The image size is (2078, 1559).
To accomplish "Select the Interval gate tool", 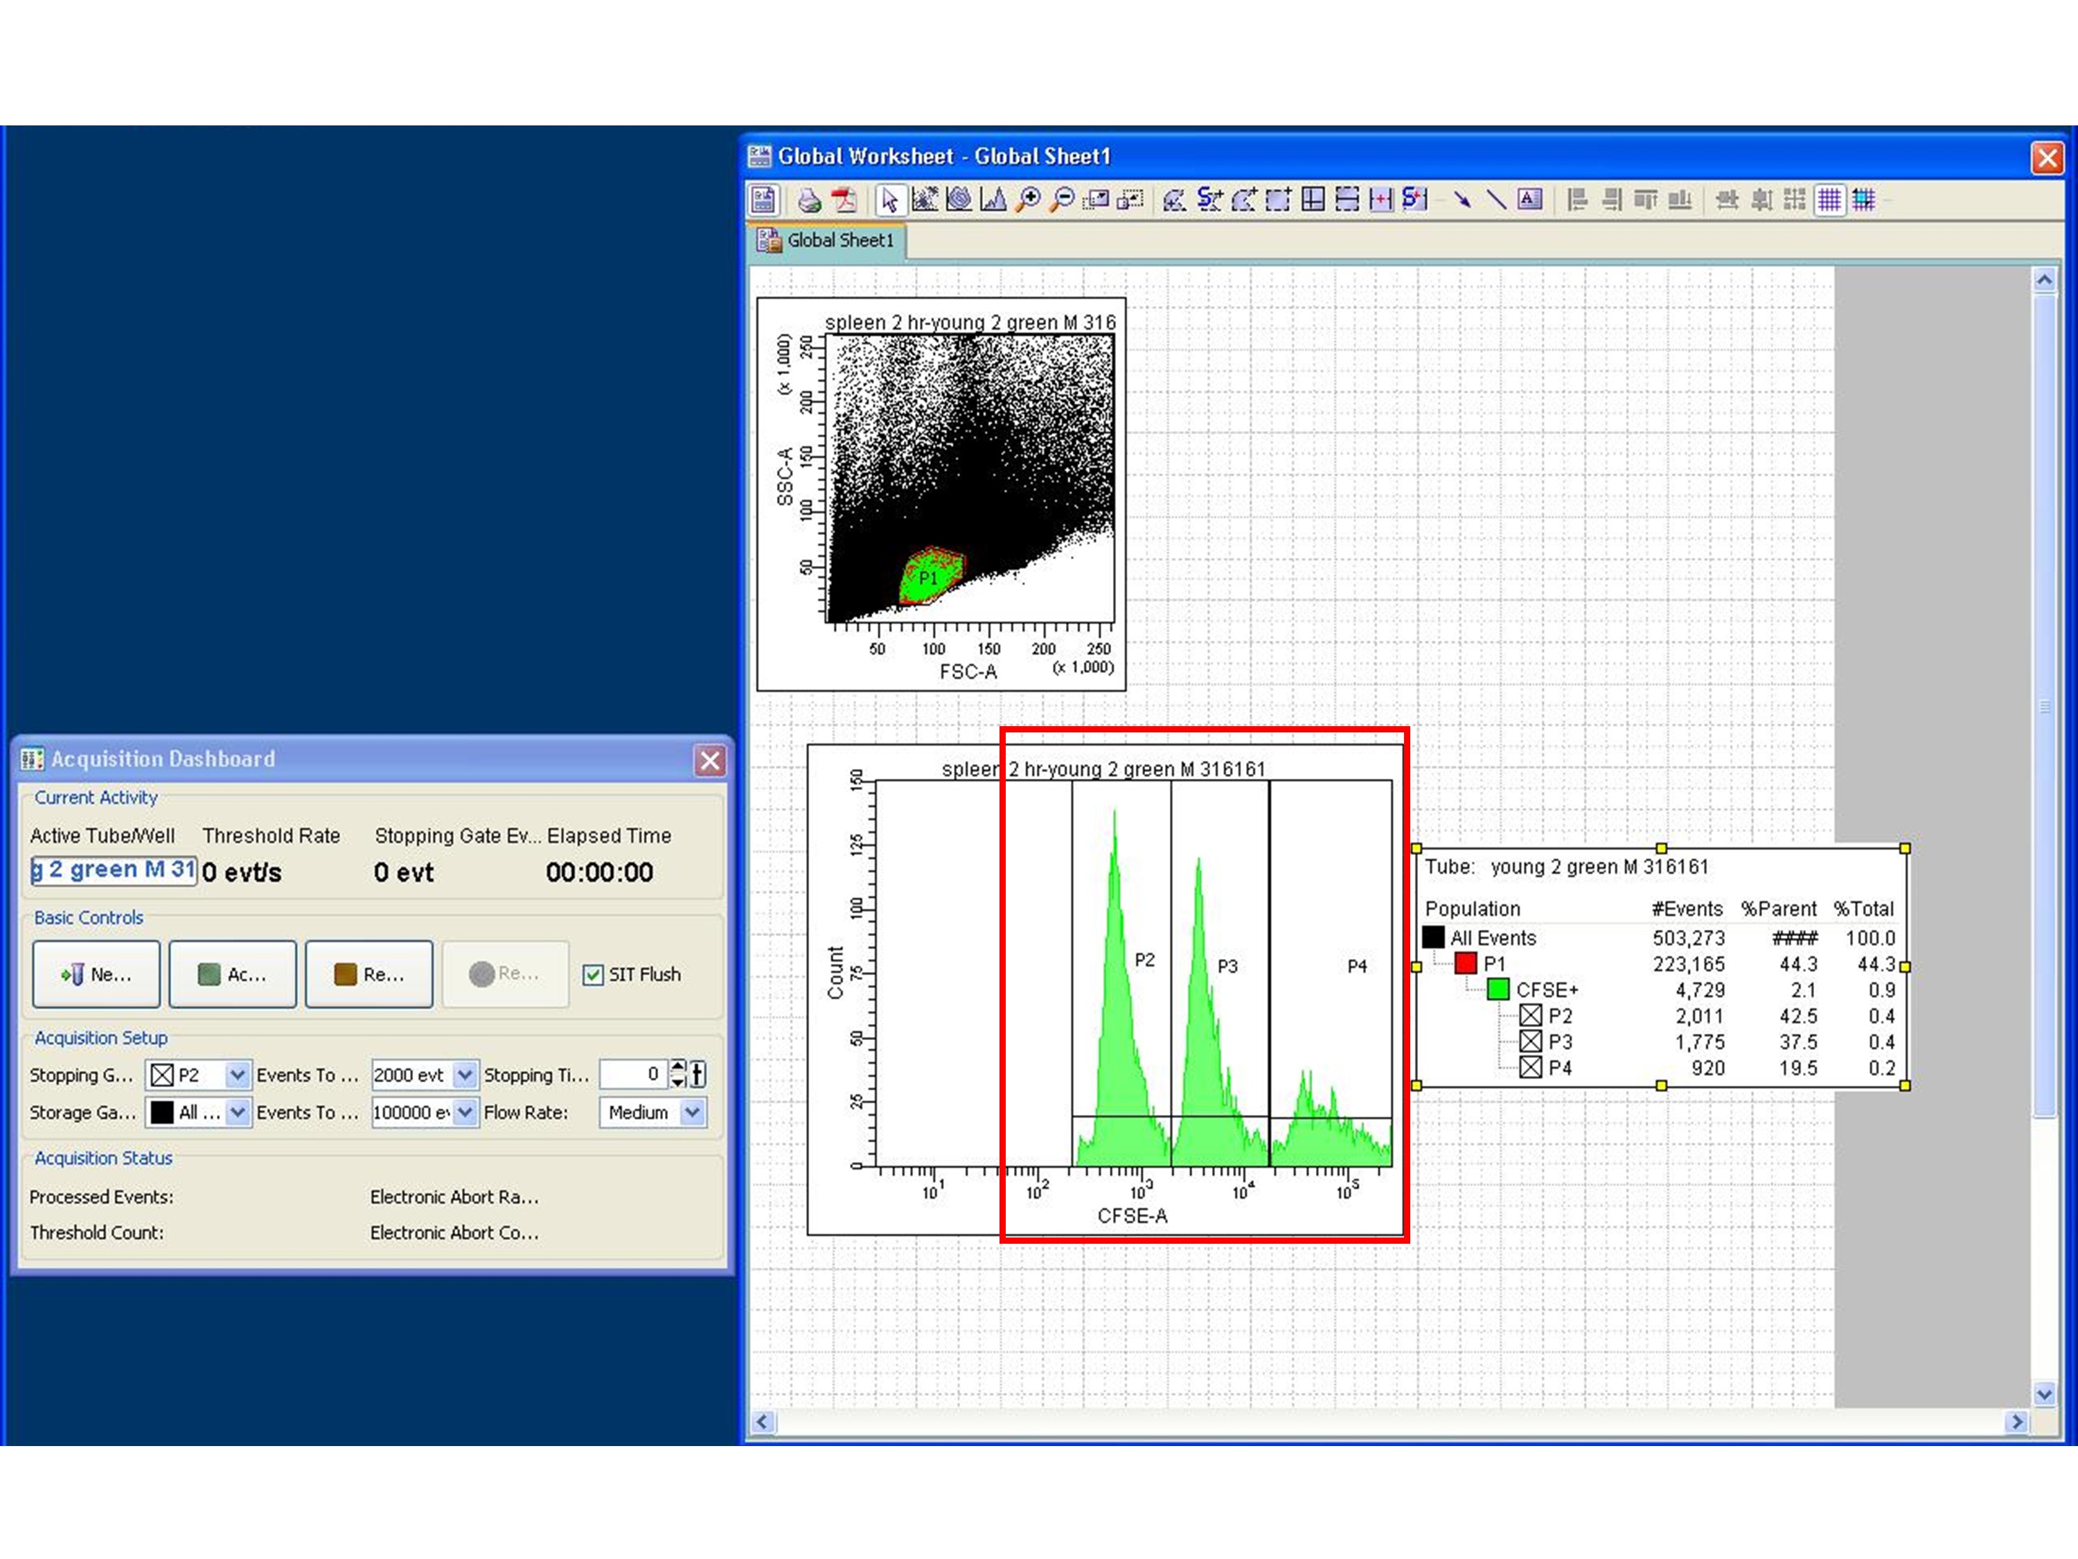I will (1381, 200).
